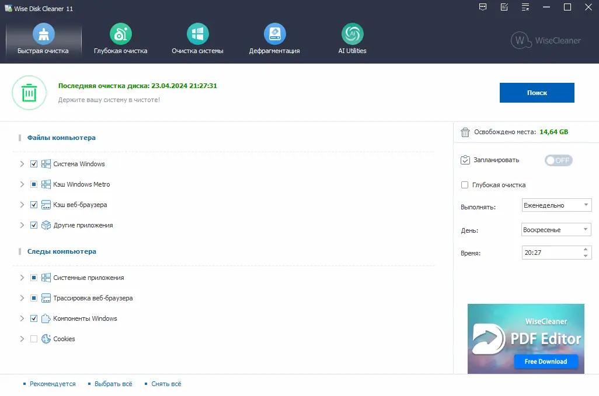
Task: Click the edit note icon in title bar
Action: point(504,7)
